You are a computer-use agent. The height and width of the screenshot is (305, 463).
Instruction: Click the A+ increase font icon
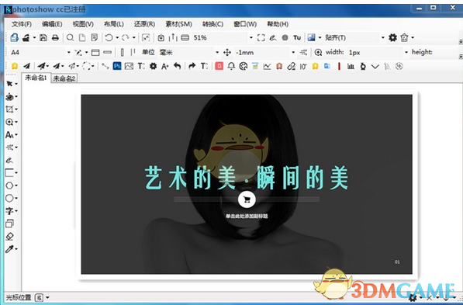click(164, 66)
